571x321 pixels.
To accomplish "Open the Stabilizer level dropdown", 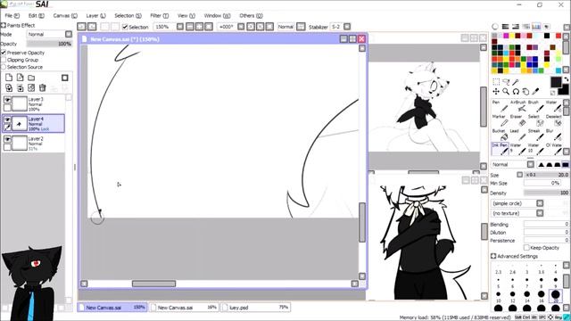I will (347, 27).
